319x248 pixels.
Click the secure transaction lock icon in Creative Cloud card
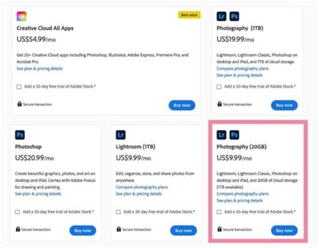click(x=19, y=104)
